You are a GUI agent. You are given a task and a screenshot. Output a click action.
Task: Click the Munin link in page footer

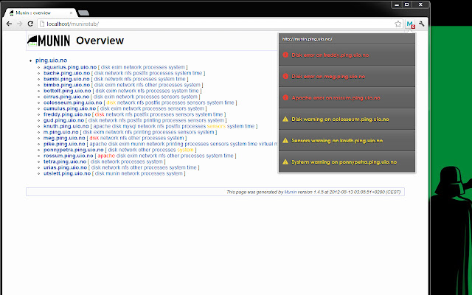(x=291, y=192)
